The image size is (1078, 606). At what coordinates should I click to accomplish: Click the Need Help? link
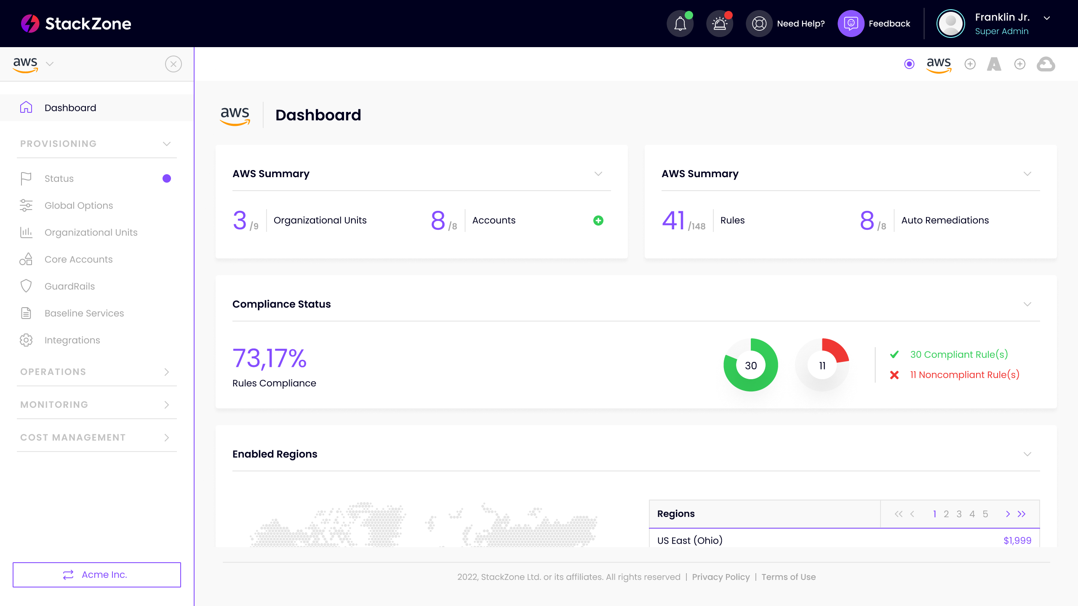pos(801,24)
